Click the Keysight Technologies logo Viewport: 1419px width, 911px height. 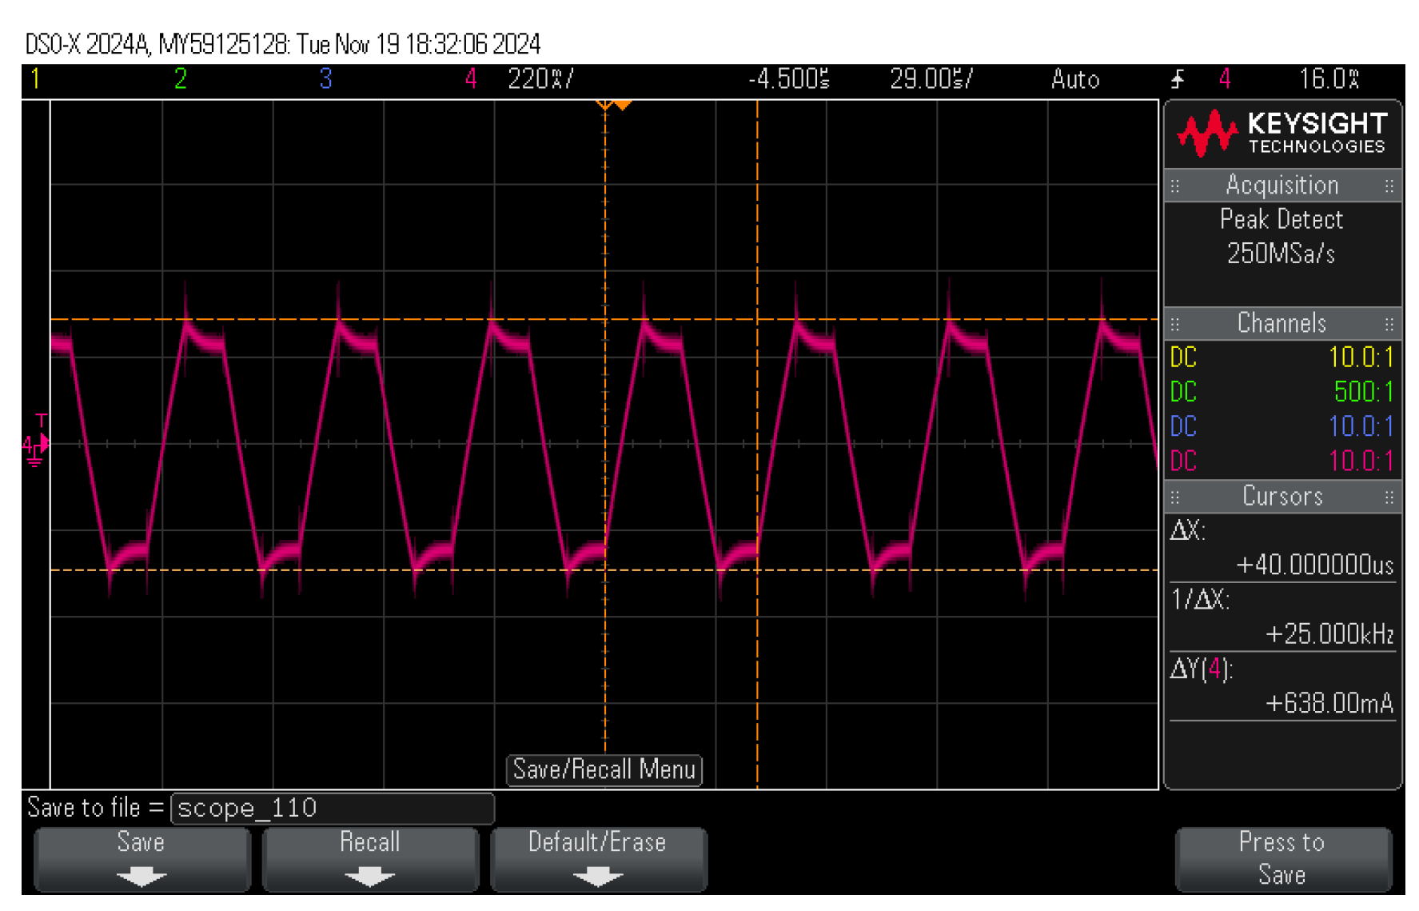1281,133
